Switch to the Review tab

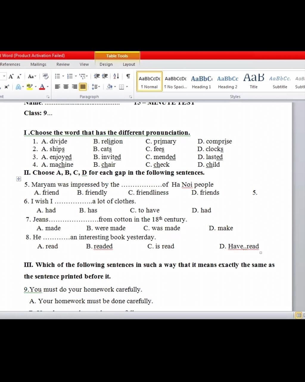(x=63, y=64)
